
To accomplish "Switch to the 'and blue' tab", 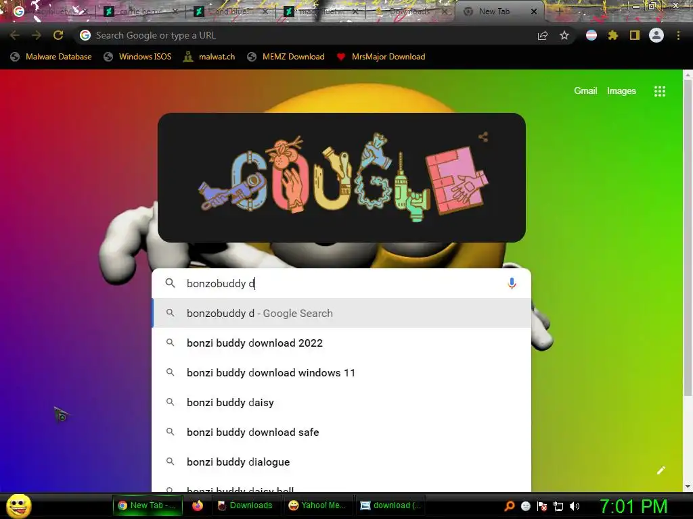I will tap(231, 11).
